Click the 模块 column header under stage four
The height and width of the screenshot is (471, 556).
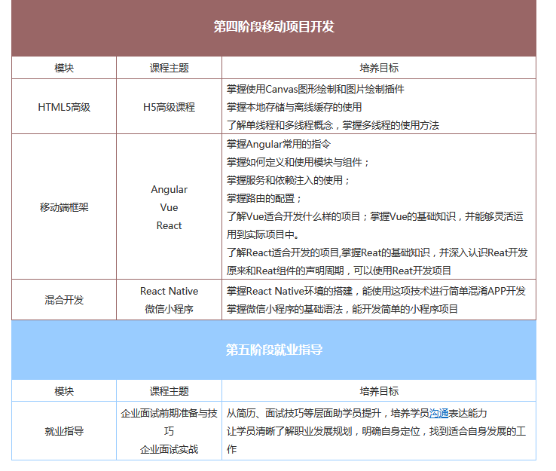pyautogui.click(x=64, y=68)
